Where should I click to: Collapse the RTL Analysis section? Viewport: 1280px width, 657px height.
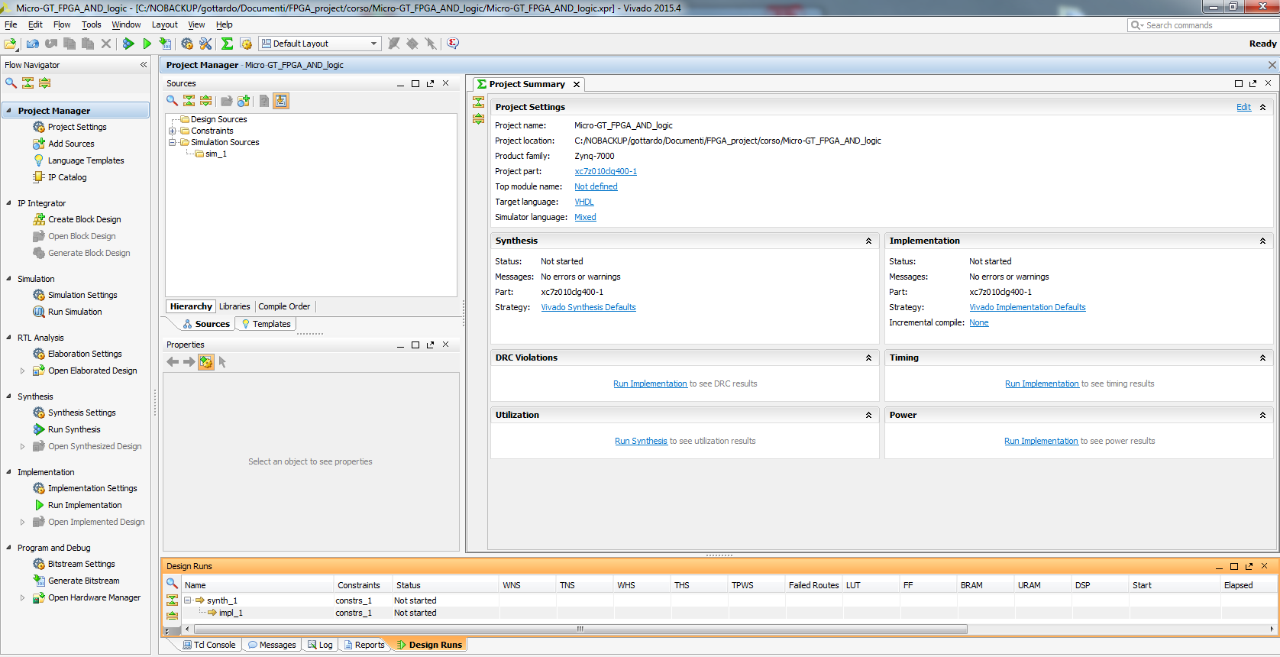coord(9,338)
